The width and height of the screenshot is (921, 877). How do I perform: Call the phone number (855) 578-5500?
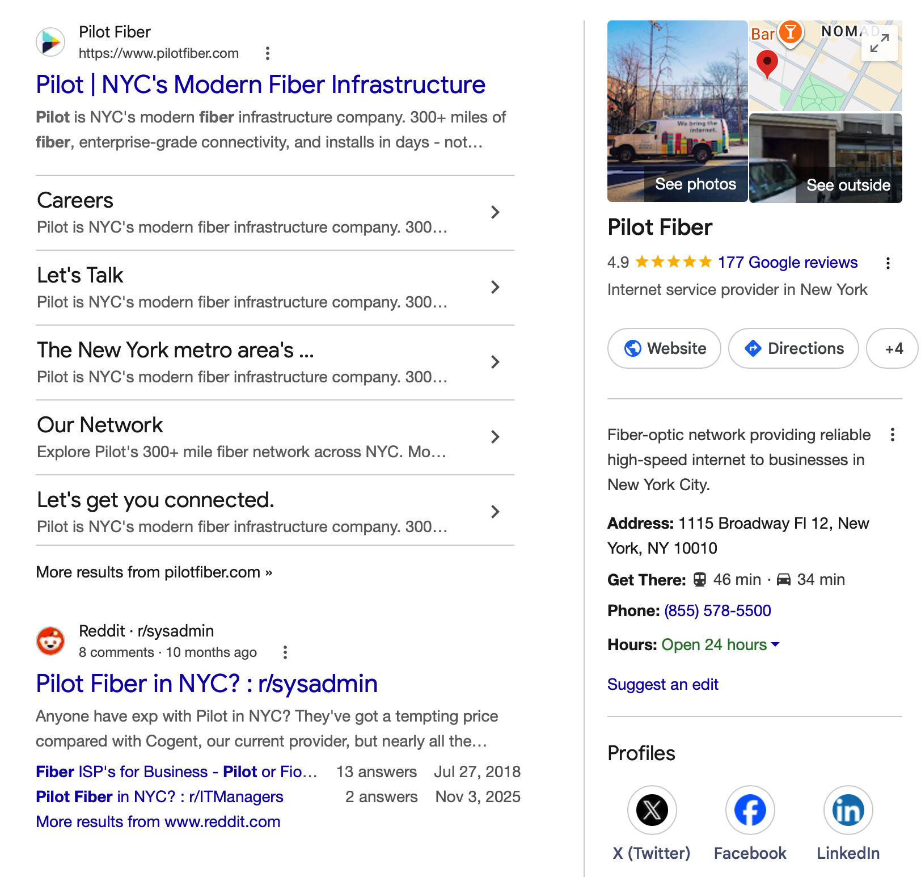coord(717,610)
